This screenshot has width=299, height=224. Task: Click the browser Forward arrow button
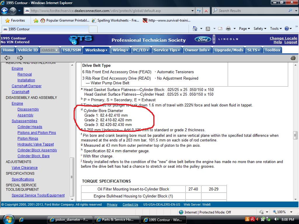pos(13,11)
